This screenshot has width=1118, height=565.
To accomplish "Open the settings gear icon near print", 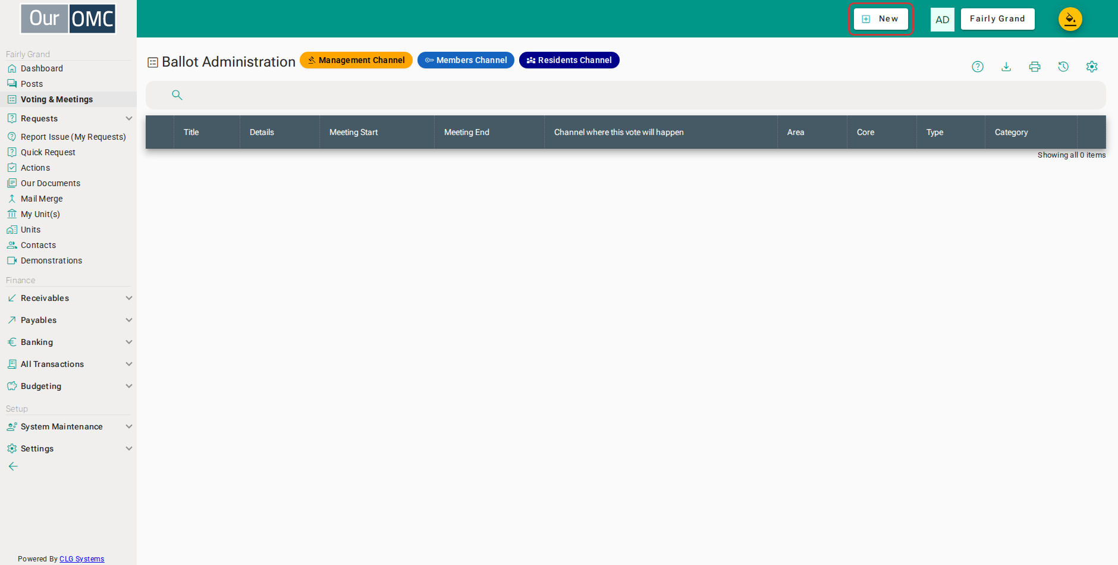I will tap(1092, 67).
